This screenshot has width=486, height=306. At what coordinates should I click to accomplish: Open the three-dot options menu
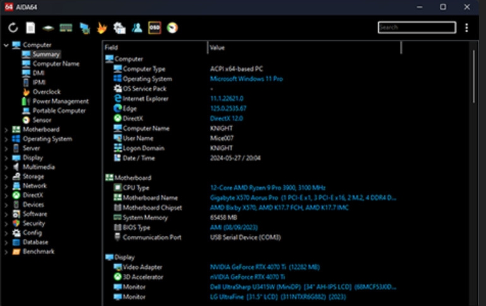coord(466,28)
